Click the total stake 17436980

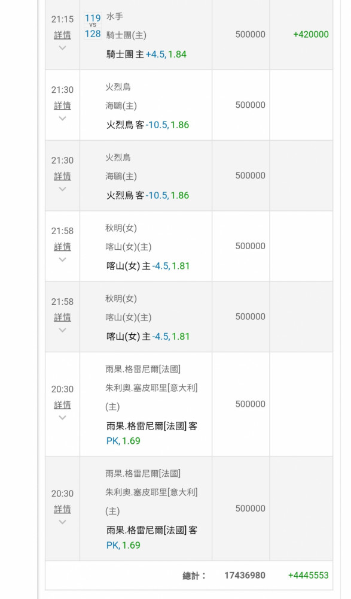(245, 575)
